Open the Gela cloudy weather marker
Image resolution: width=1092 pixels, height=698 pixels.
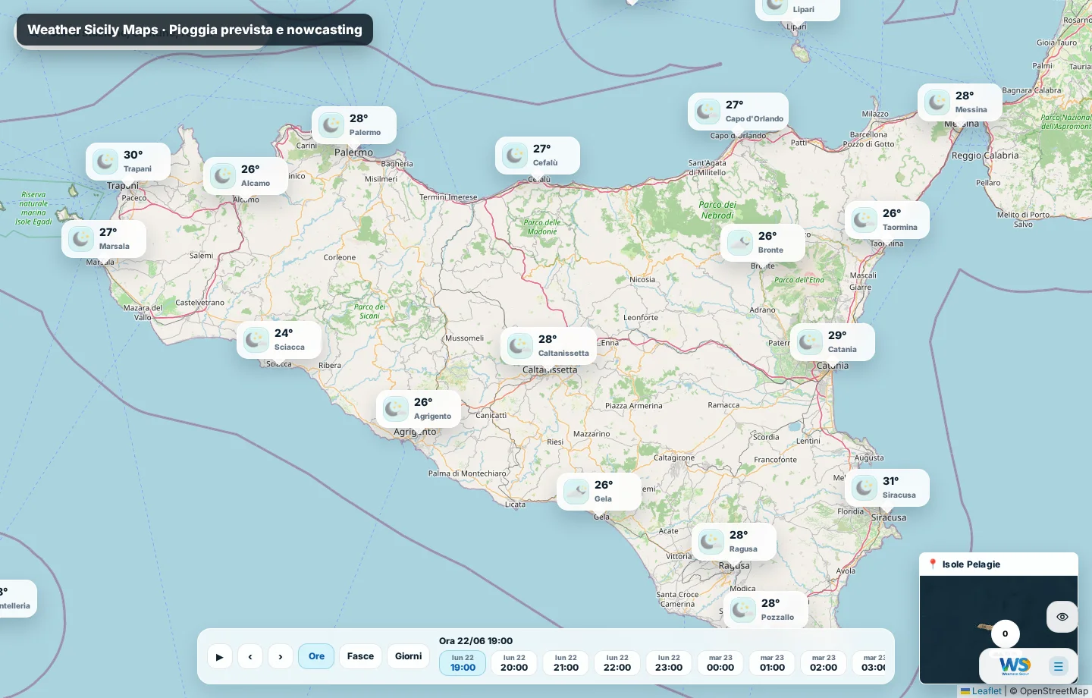[599, 492]
